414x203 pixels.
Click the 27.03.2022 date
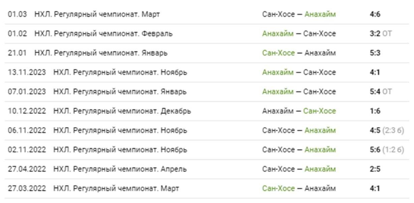click(27, 188)
